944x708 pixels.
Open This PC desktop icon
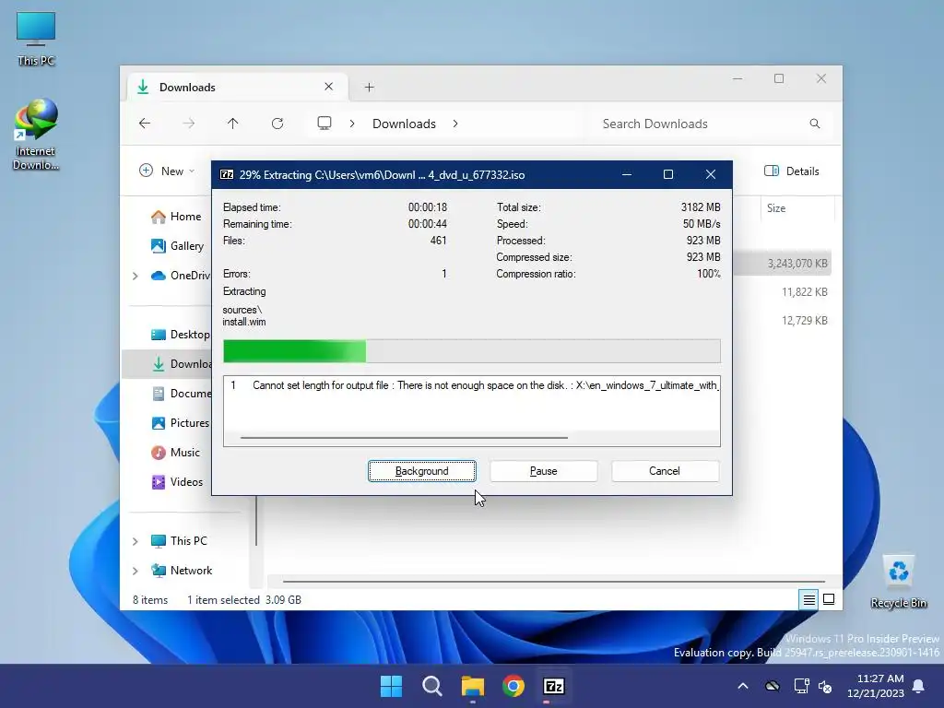[x=36, y=39]
